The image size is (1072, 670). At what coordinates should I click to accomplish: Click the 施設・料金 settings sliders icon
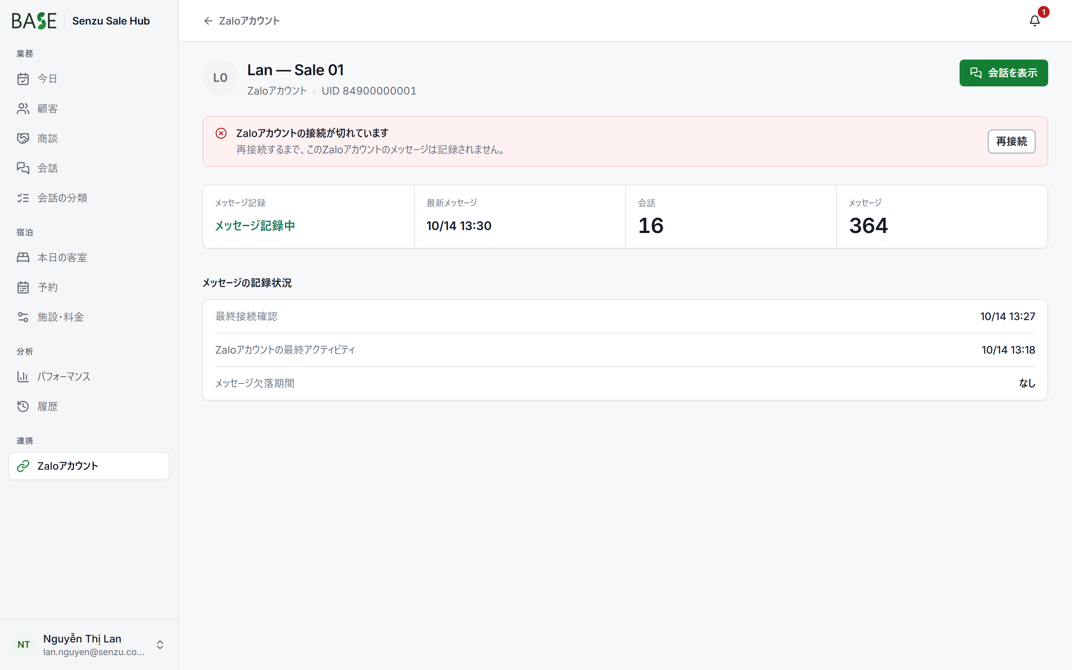[x=23, y=317]
